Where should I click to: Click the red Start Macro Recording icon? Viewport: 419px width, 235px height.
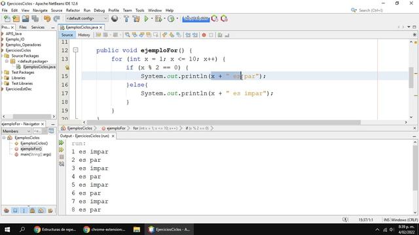204,35
